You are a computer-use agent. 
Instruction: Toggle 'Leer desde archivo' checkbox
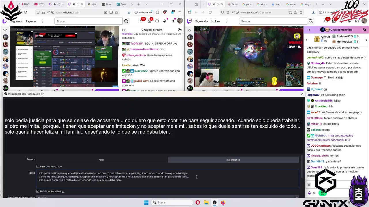tap(37, 166)
